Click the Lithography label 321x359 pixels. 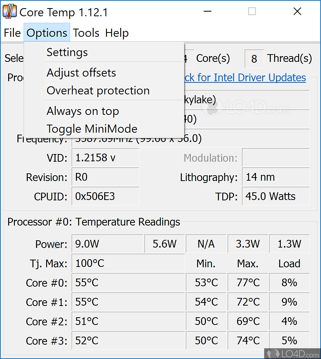click(209, 178)
